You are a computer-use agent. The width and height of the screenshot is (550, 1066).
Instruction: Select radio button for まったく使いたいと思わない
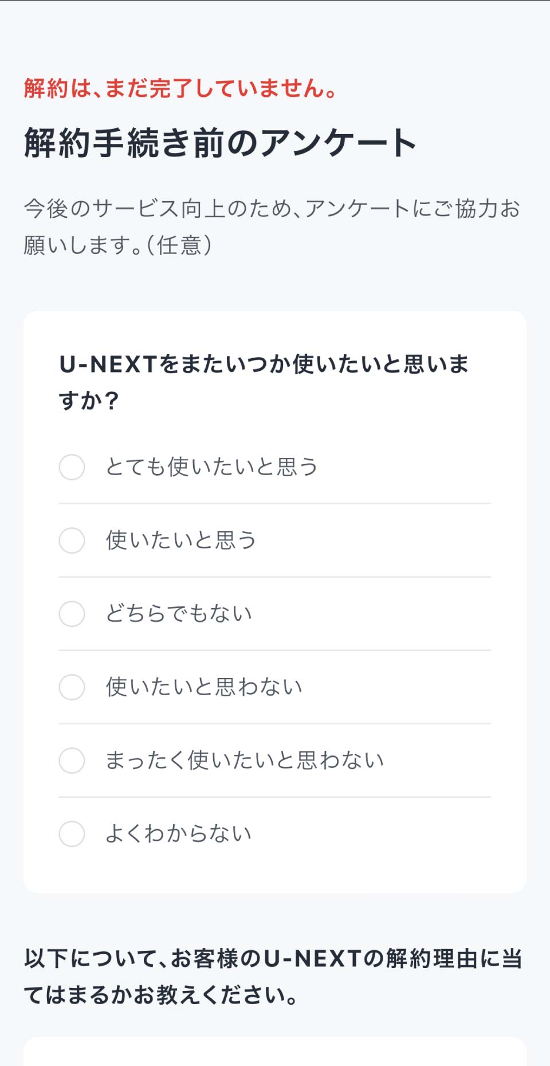(72, 761)
